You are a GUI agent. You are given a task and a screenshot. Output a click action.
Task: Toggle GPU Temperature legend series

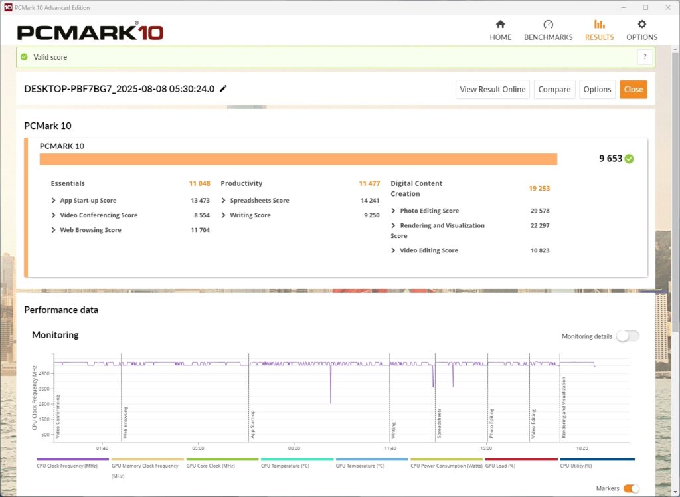(372, 463)
